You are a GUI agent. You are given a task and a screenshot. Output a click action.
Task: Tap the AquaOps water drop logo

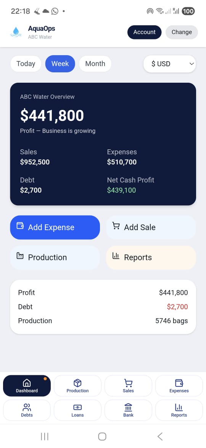(x=16, y=32)
